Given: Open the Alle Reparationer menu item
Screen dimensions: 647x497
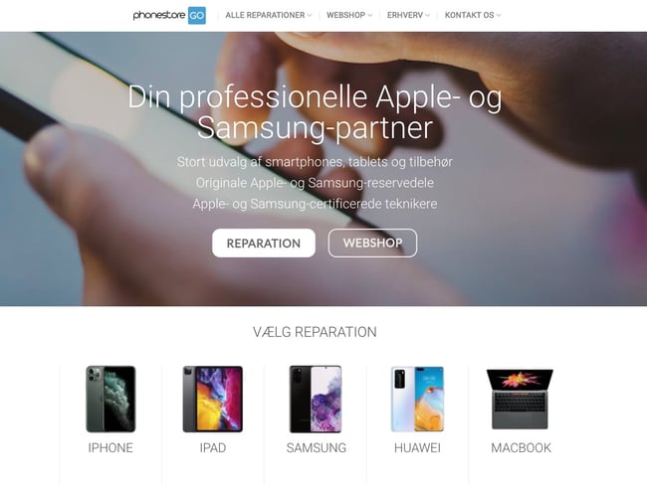Looking at the screenshot, I should pos(265,15).
